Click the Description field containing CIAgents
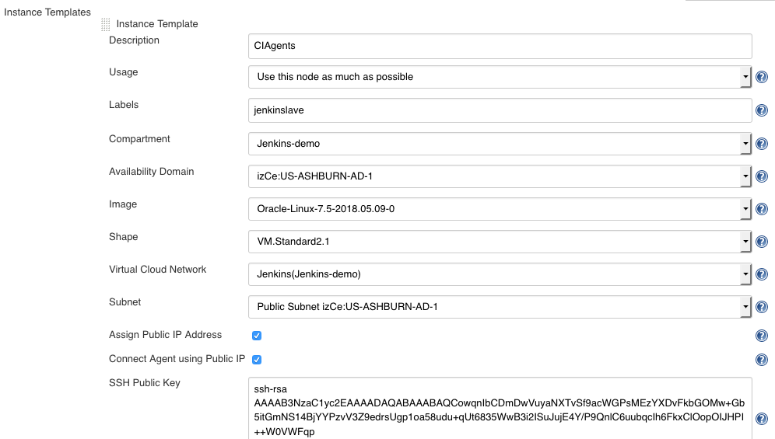This screenshot has width=775, height=439. click(500, 46)
